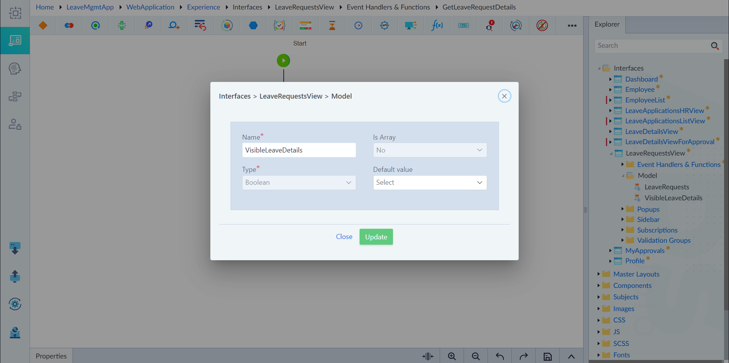Click the API gear tool icon
The width and height of the screenshot is (729, 363).
pyautogui.click(x=385, y=25)
